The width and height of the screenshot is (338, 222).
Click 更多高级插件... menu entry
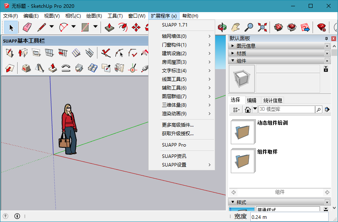(x=178, y=125)
